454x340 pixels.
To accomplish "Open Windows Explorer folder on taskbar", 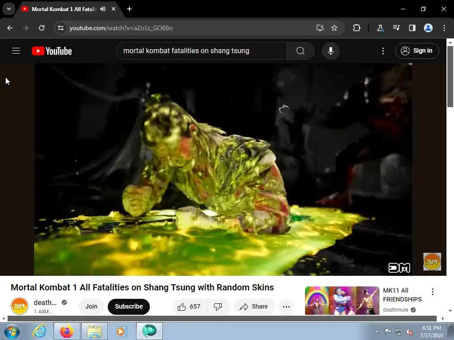I will tap(94, 331).
